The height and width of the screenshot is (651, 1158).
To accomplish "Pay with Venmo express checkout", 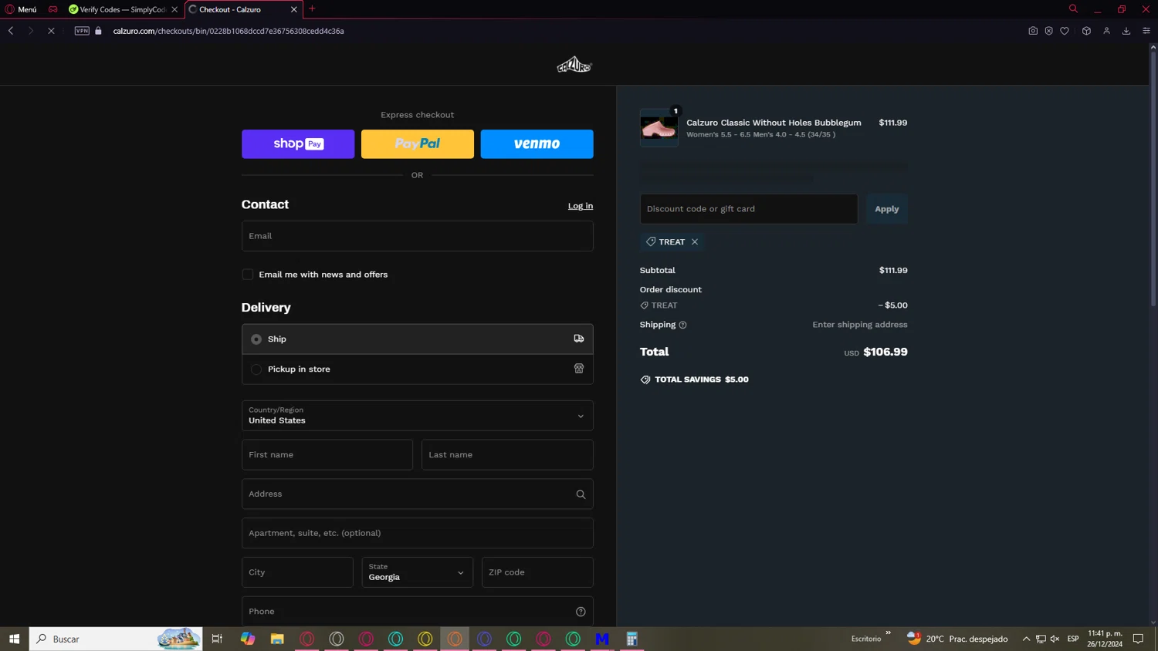I will [537, 144].
